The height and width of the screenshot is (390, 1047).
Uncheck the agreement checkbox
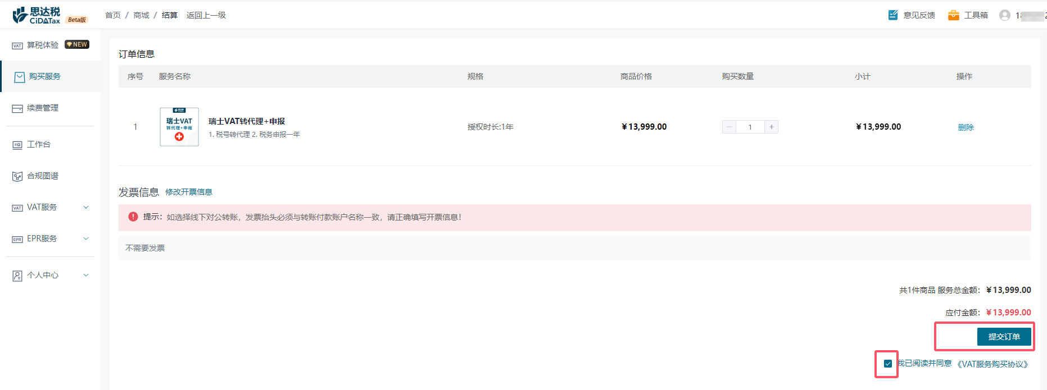tap(888, 364)
